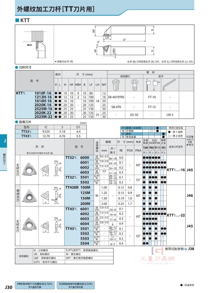Click the PR930/PR1115 box quantity note
Viewport: 209px width, 293px height.
click(35, 285)
